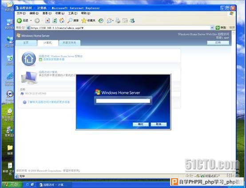Image resolution: width=246 pixels, height=188 pixels.
Task: Click the Windows Start button
Action: [x=12, y=184]
